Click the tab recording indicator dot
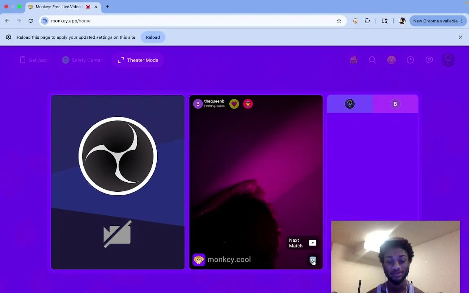Viewport: 469px width, 293px height. tap(88, 7)
